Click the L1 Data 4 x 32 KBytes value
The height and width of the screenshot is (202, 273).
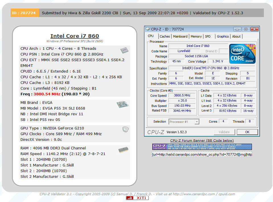(227, 95)
